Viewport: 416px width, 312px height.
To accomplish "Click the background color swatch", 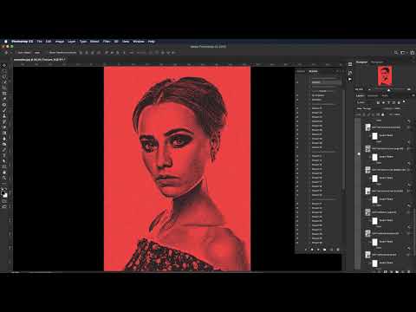I will (5, 196).
